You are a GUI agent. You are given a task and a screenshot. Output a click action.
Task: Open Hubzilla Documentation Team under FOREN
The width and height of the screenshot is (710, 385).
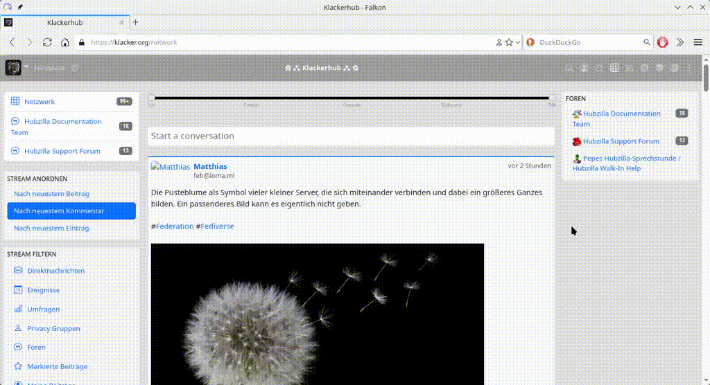point(616,118)
